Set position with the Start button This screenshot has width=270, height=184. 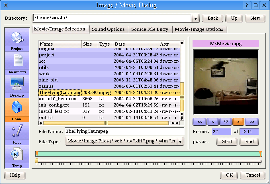click(227, 142)
